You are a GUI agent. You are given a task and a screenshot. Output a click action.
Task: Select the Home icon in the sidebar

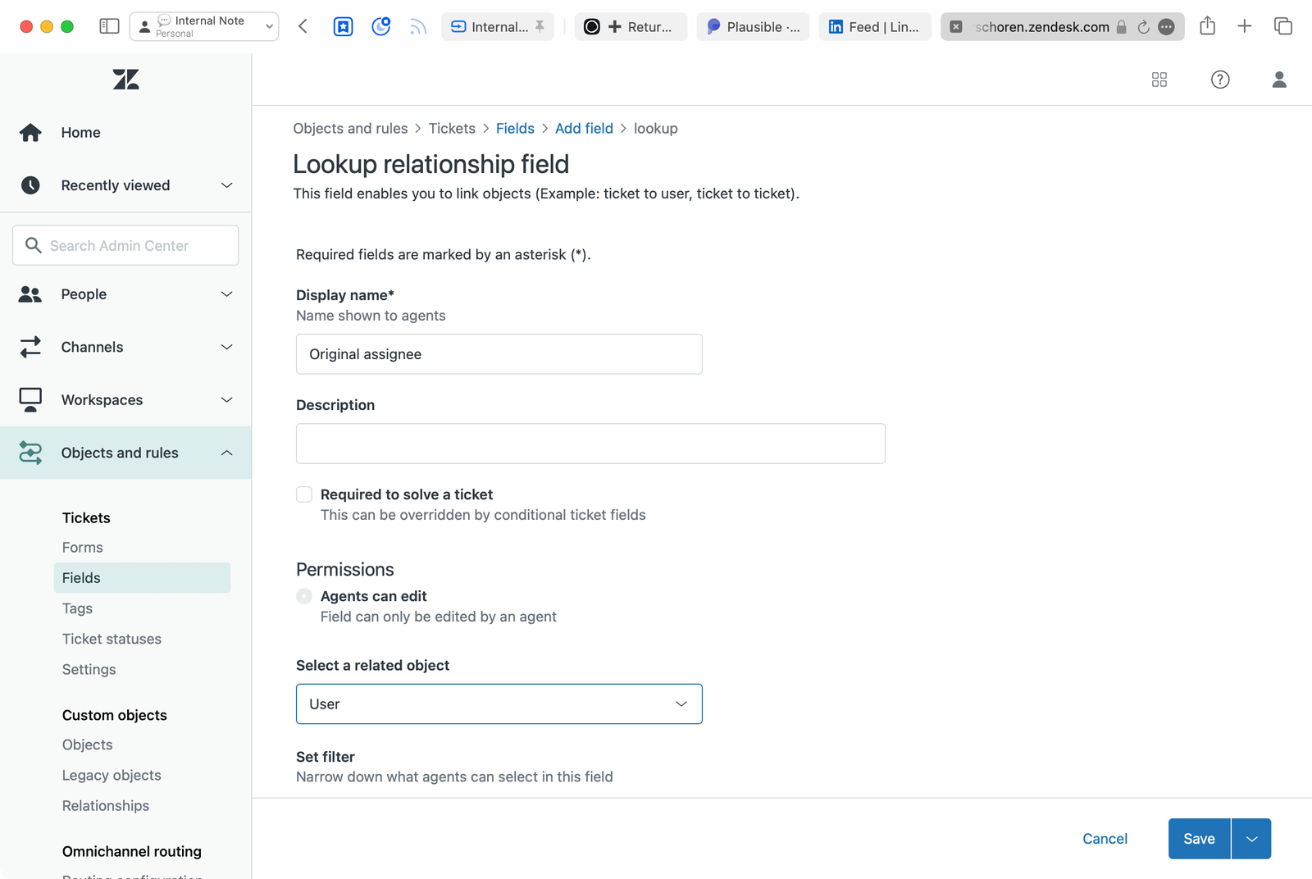(30, 132)
